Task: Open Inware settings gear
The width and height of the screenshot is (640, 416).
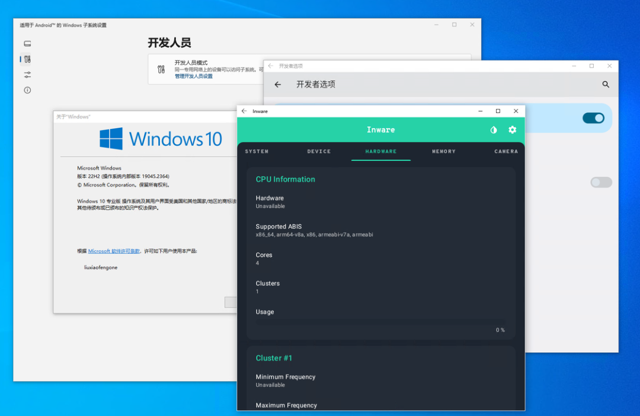Action: (x=512, y=130)
